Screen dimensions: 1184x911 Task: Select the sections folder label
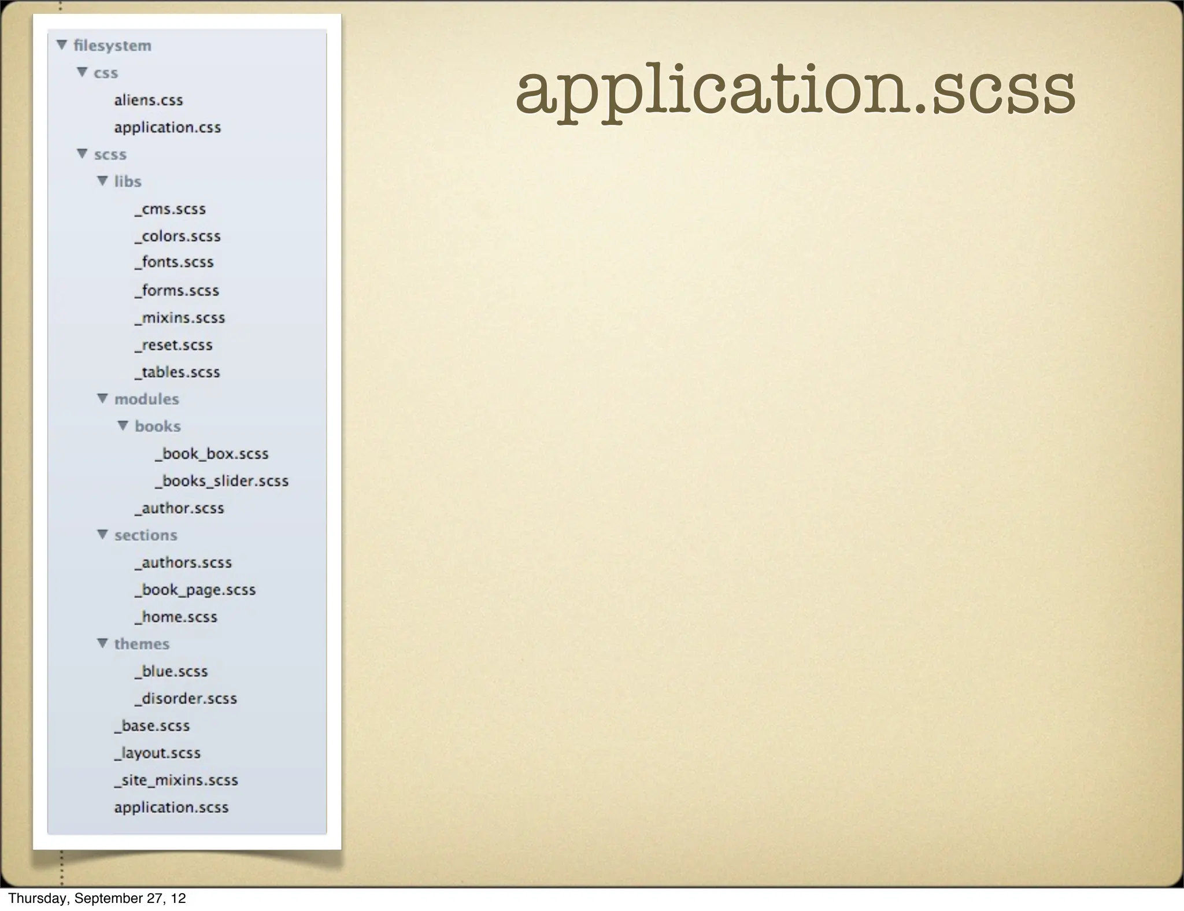(x=146, y=535)
